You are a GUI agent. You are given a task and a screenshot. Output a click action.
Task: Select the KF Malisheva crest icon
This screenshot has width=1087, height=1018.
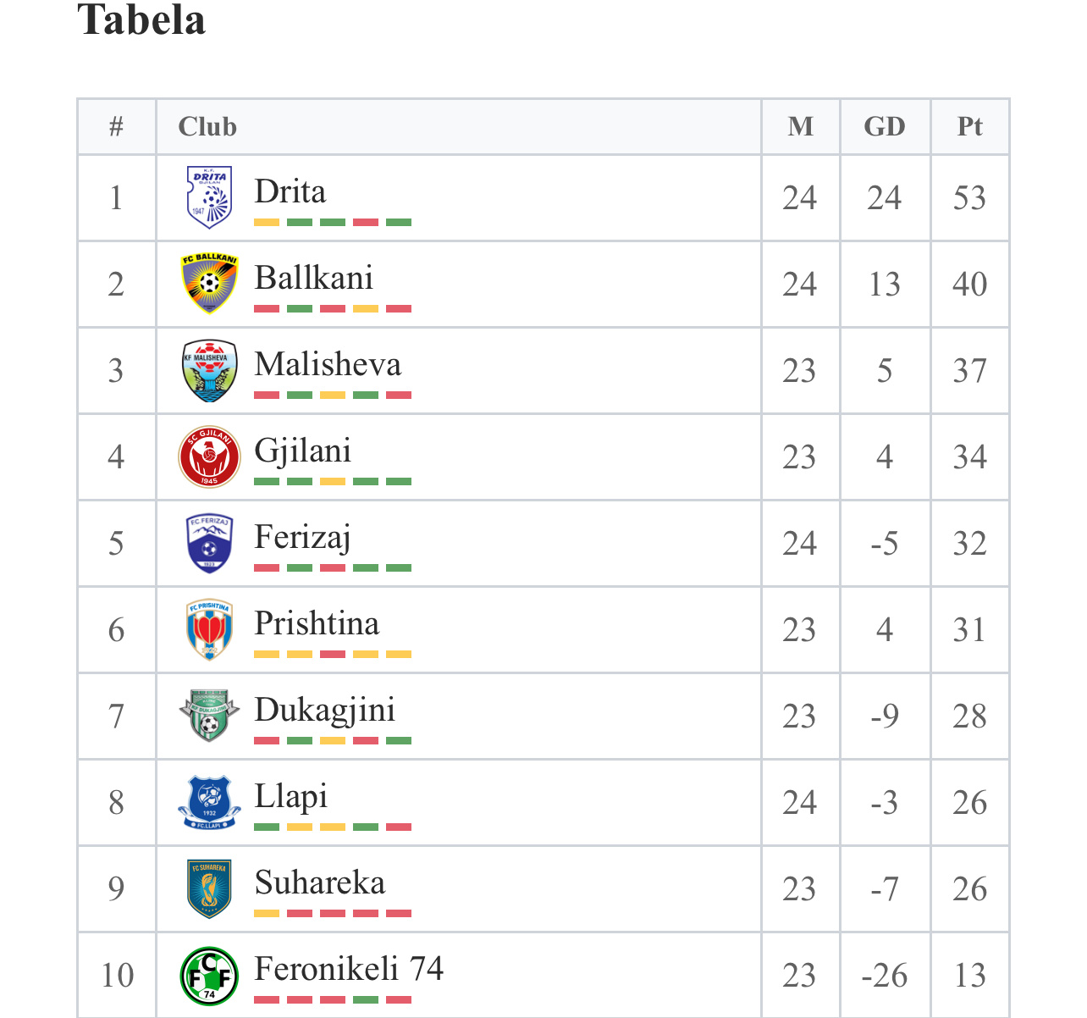[209, 370]
